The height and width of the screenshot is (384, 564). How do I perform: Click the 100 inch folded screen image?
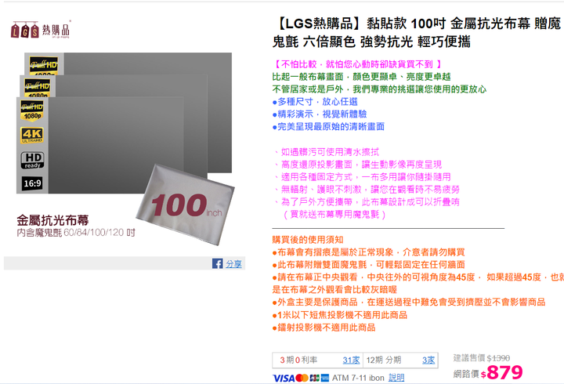click(x=185, y=205)
